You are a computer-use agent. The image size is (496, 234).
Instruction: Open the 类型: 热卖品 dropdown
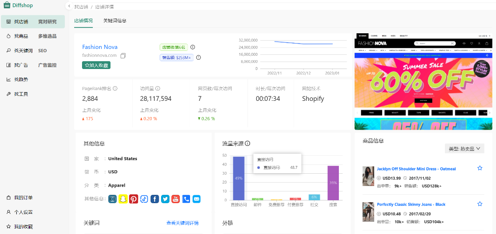pyautogui.click(x=464, y=148)
